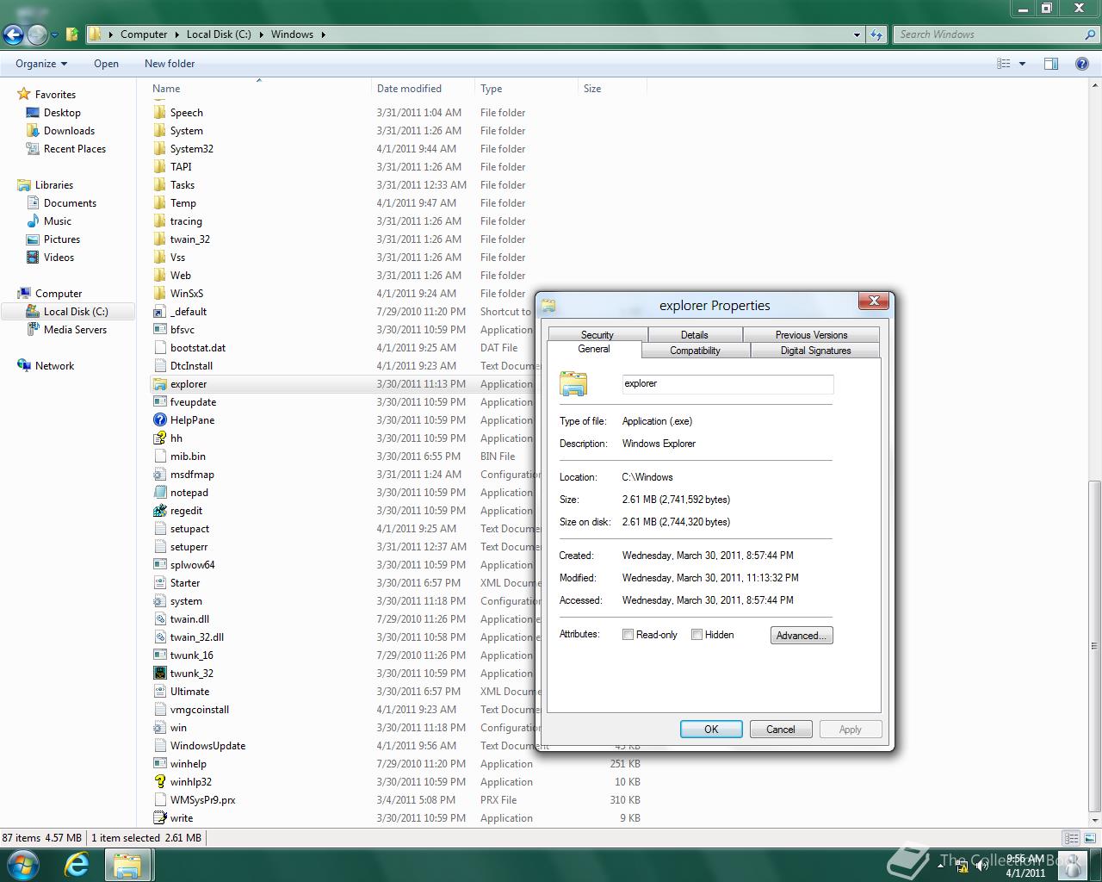Viewport: 1102px width, 882px height.
Task: Click the New folder toolbar button
Action: coord(170,64)
